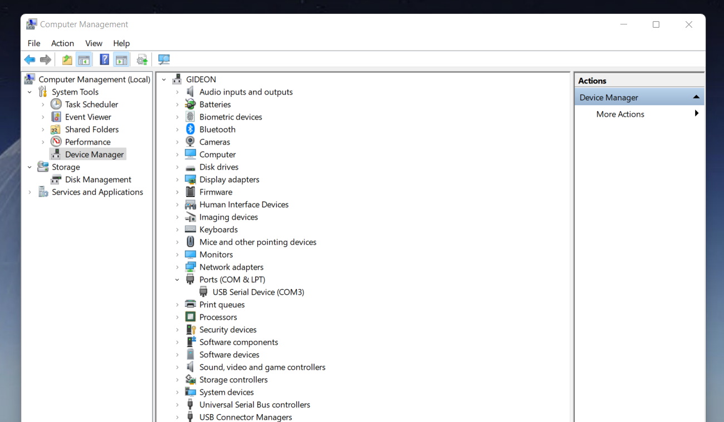
Task: Expand the Display adapters category
Action: point(177,179)
